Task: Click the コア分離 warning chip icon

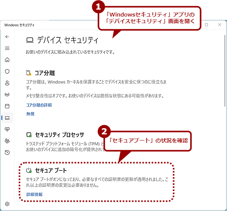Action: click(29, 73)
